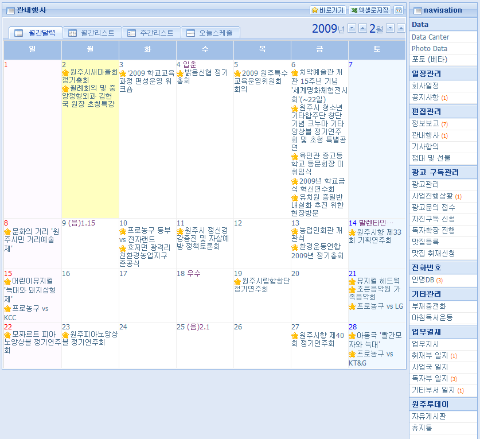Click the 관내행사 panel title icon

tap(10, 11)
